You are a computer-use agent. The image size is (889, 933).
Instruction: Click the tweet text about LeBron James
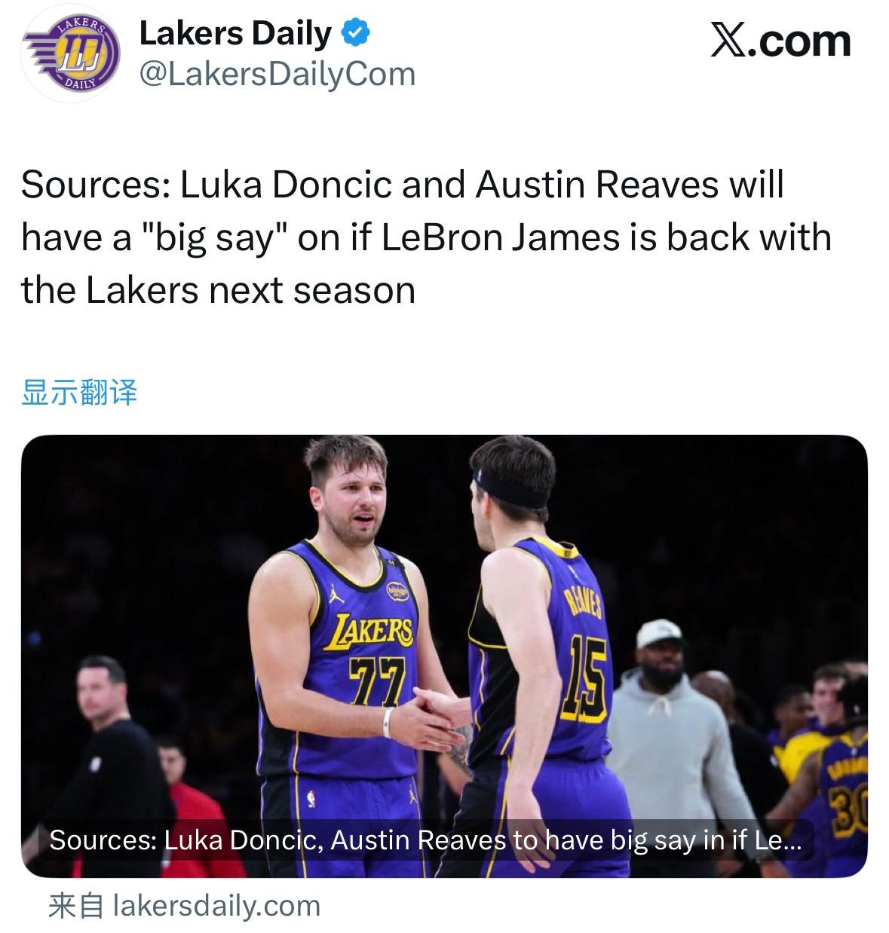point(426,235)
